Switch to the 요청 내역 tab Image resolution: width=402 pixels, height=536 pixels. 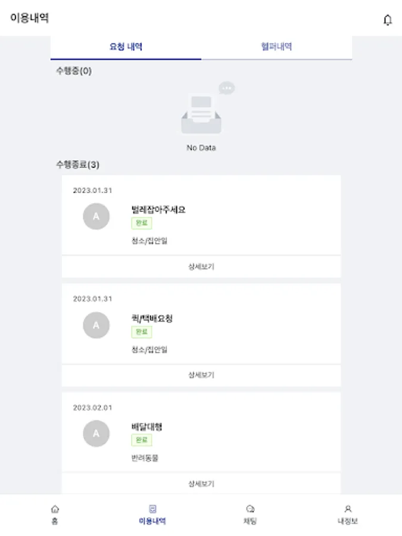coord(126,46)
